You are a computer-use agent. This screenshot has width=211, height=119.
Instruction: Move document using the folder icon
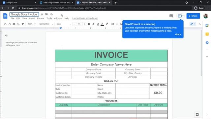tap(46, 14)
